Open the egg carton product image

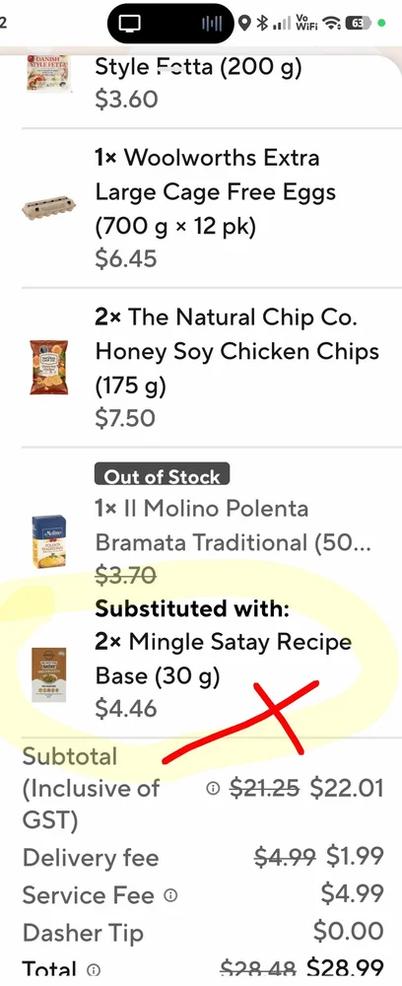coord(49,209)
